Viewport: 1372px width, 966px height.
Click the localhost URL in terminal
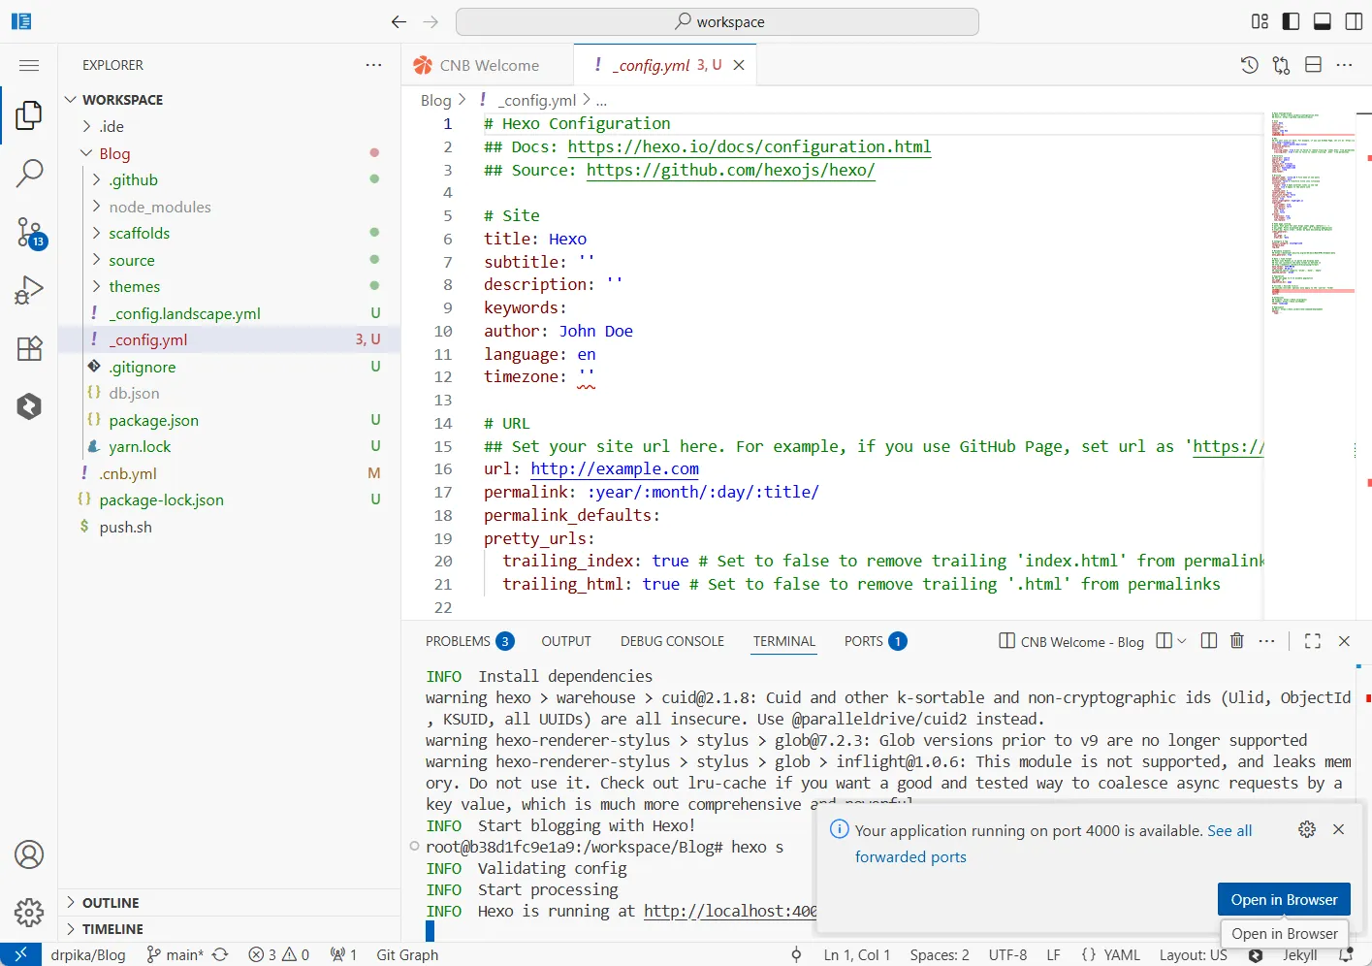pos(730,911)
